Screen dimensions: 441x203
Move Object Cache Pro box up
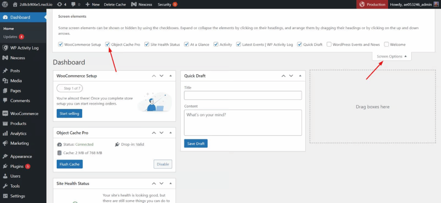pyautogui.click(x=154, y=133)
